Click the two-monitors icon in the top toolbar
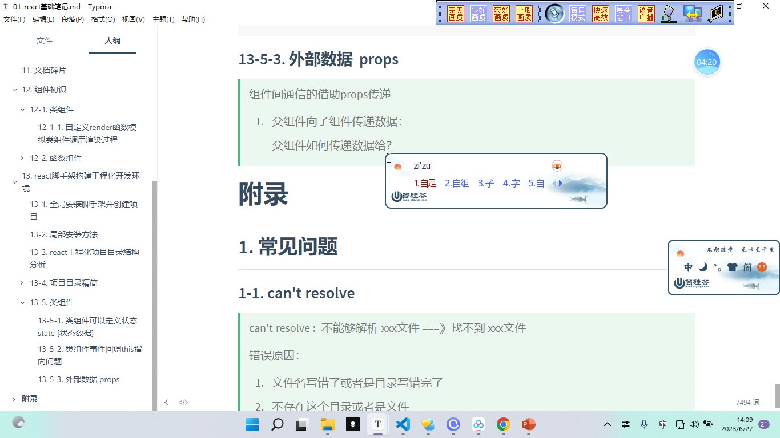Image resolution: width=780 pixels, height=438 pixels. (693, 14)
